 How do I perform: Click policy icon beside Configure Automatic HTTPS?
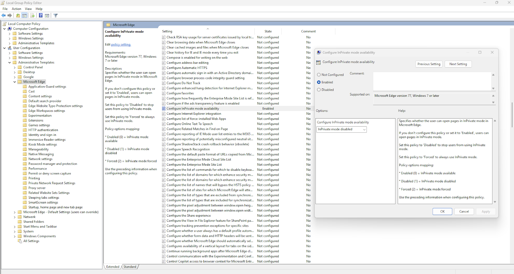pos(164,68)
